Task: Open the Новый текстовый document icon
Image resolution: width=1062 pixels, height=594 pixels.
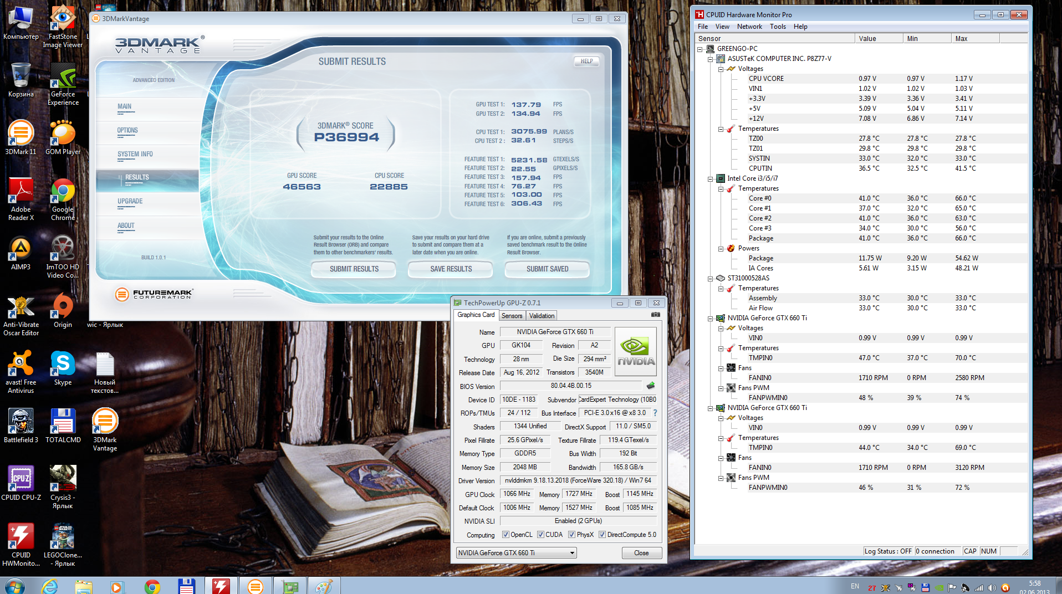Action: [x=105, y=372]
